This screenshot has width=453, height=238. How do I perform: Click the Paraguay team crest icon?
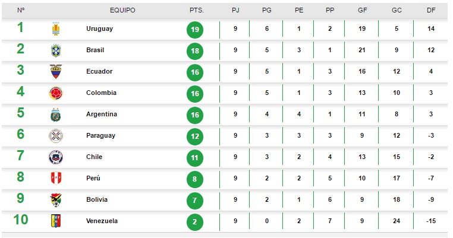[56, 136]
